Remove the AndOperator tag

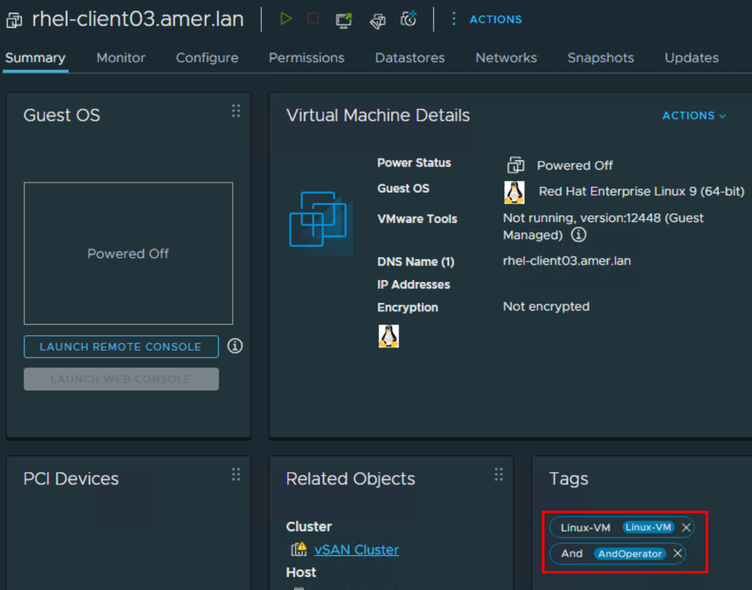(x=678, y=553)
